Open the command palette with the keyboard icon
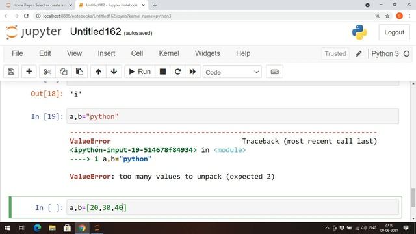Image resolution: width=416 pixels, height=234 pixels. [x=274, y=71]
